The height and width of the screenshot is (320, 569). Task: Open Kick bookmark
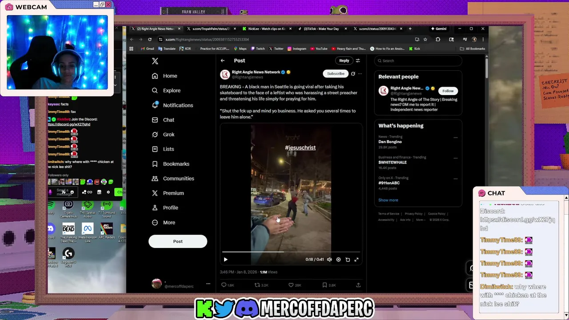pos(414,49)
